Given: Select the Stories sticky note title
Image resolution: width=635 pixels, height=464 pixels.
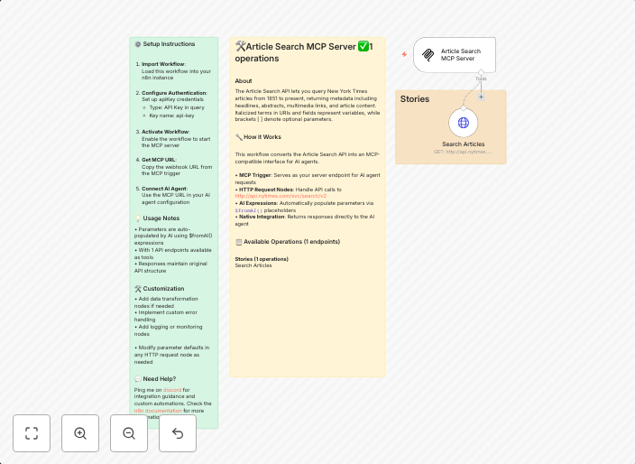Looking at the screenshot, I should (415, 99).
